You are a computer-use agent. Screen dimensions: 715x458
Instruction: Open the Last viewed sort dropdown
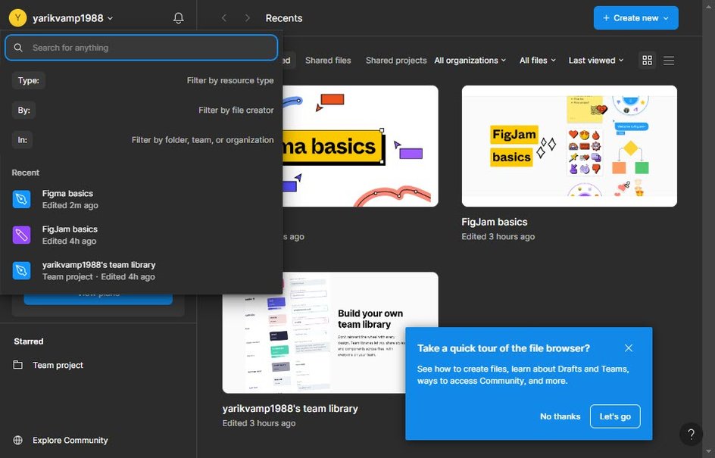(595, 60)
